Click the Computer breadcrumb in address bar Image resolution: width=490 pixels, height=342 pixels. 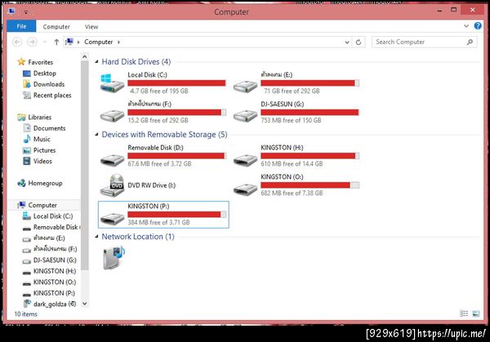(x=98, y=42)
